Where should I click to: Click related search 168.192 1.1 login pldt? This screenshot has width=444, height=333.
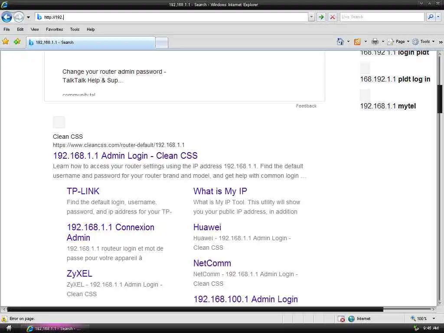tap(395, 52)
